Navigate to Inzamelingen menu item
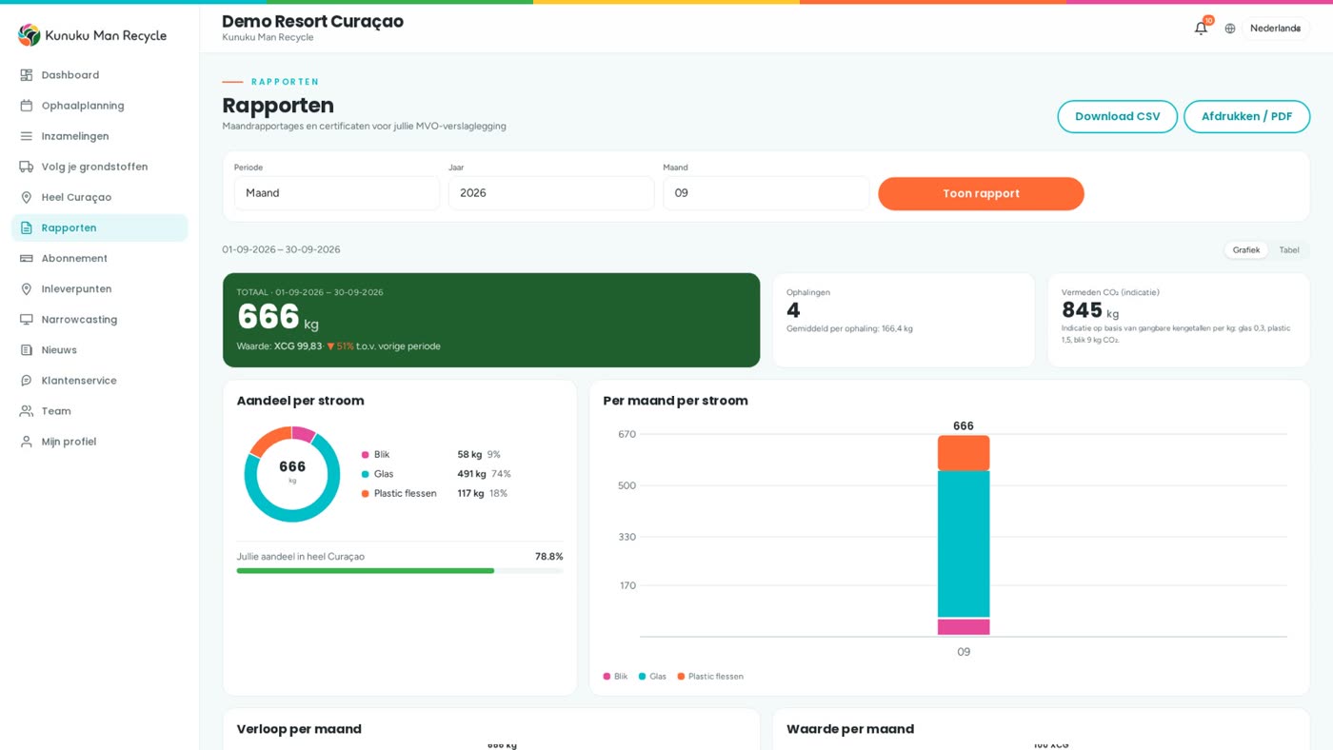Image resolution: width=1333 pixels, height=750 pixels. coord(100,136)
